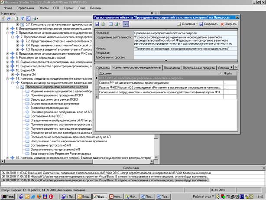Click the first edit icon in Navigator toolbar
Image resolution: width=266 pixels, height=200 pixels.
pyautogui.click(x=4, y=19)
